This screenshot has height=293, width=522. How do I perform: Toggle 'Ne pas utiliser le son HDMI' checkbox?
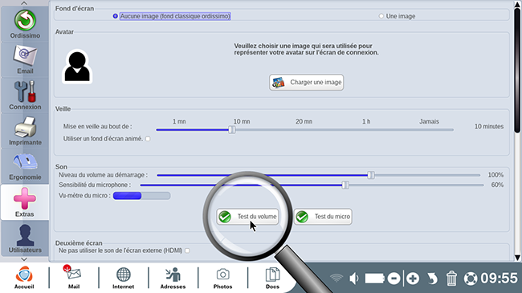click(x=187, y=250)
